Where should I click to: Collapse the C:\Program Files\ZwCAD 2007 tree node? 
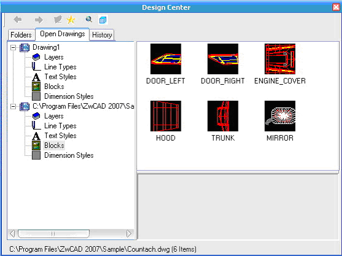click(13, 106)
